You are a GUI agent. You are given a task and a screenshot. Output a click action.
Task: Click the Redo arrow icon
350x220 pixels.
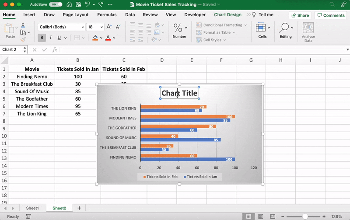[101, 4]
